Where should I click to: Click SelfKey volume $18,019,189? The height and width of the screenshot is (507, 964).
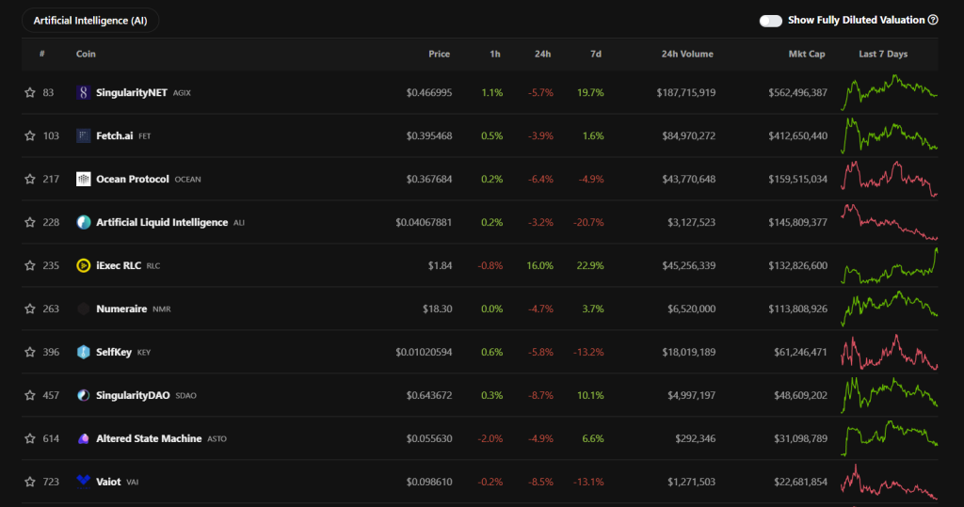[x=688, y=352]
